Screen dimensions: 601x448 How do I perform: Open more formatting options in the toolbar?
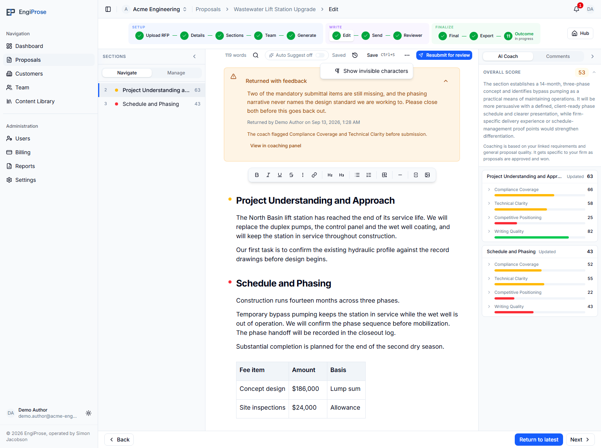coord(303,175)
